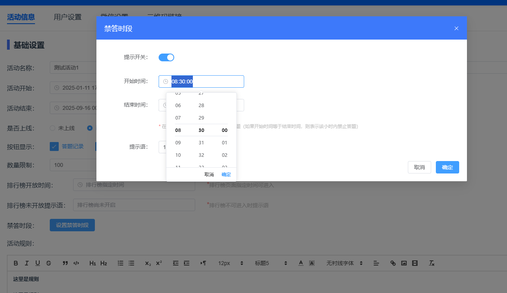Insert a video via the editor toolbar
The height and width of the screenshot is (293, 507).
coord(415,263)
